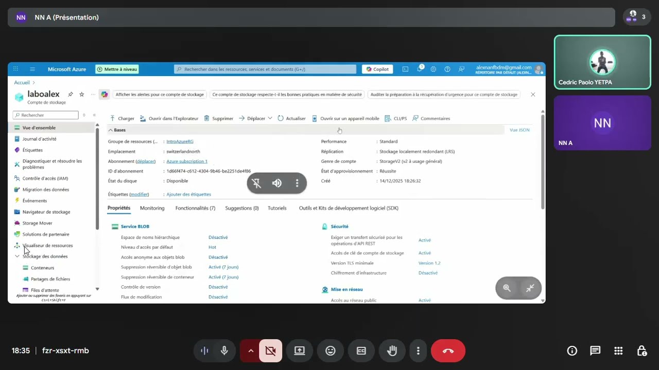Switch to the Monitoring tab
The image size is (659, 370).
152,208
